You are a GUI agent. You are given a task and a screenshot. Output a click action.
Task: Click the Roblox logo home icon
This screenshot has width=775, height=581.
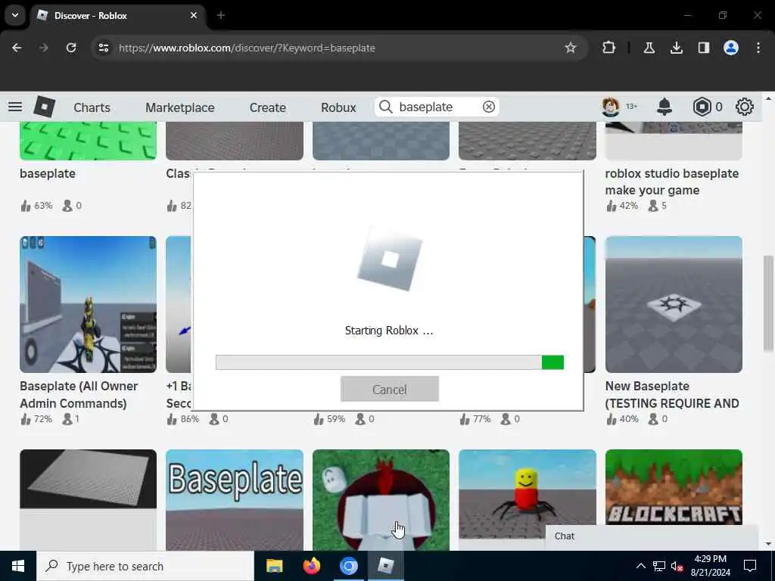pos(45,107)
